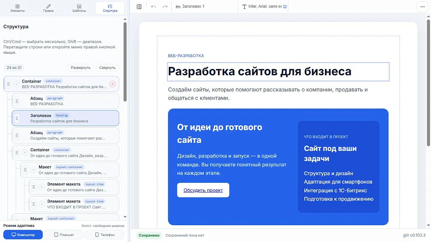Viewport: 431px width, 242px height.
Task: Click 'Холст: свободная ширина' label
Action: [x=103, y=226]
